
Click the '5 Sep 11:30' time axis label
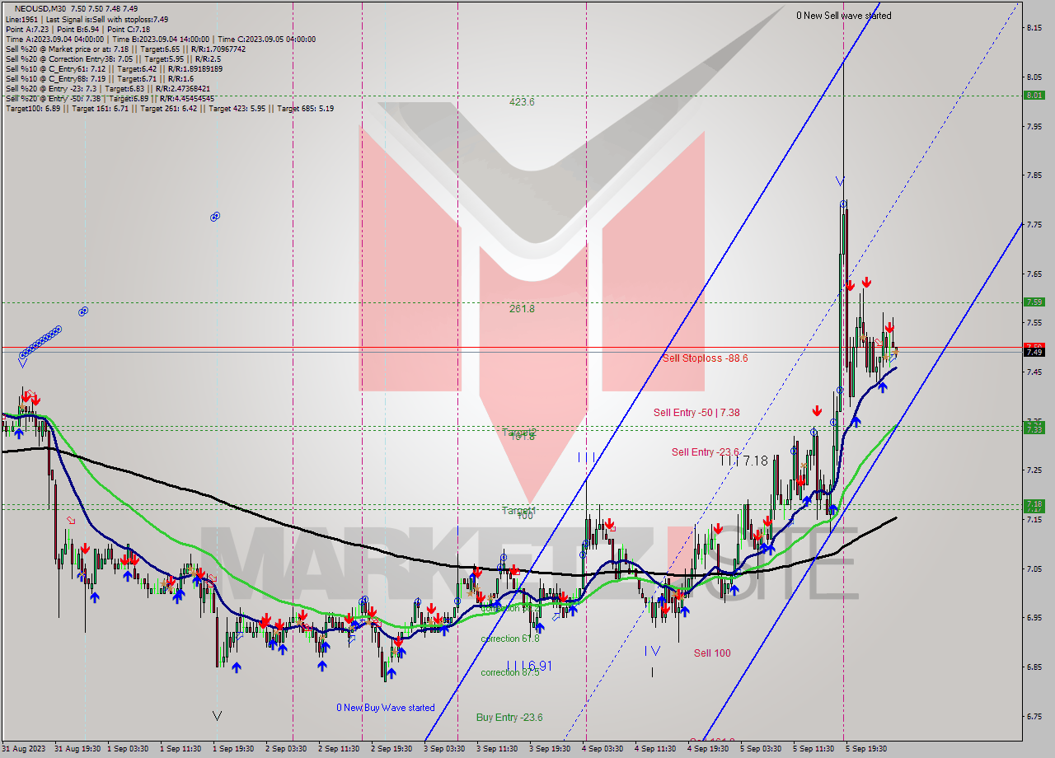[814, 749]
